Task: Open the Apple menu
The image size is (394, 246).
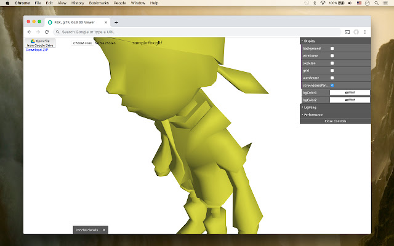Action: point(7,3)
